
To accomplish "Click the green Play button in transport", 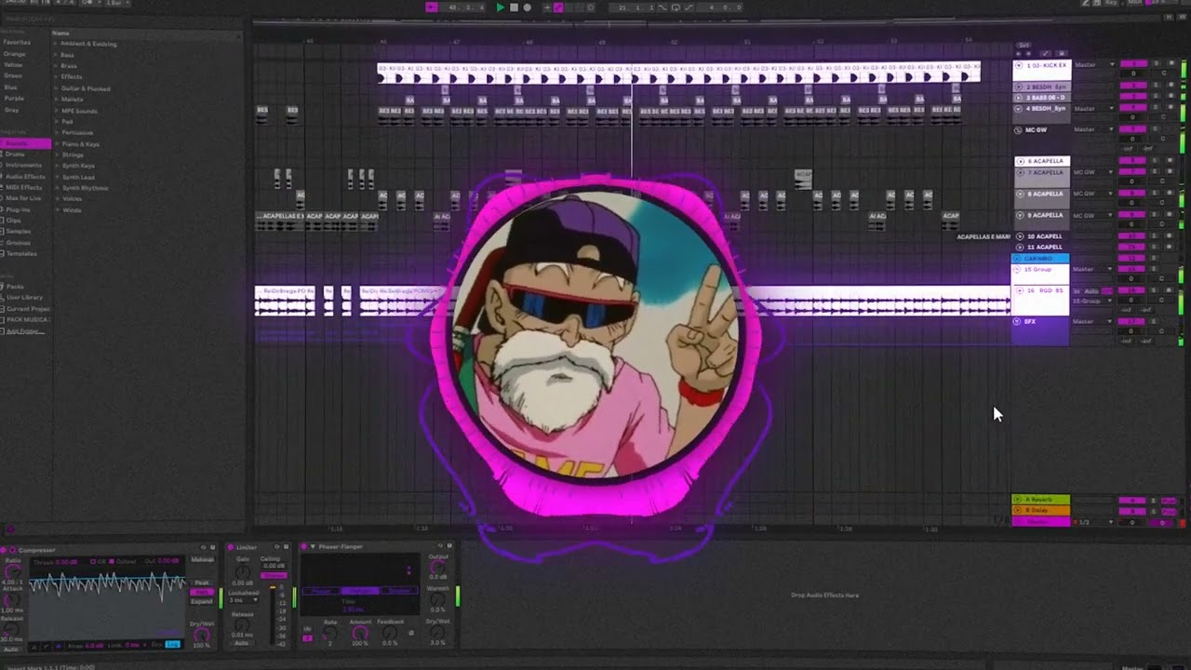I will [500, 7].
